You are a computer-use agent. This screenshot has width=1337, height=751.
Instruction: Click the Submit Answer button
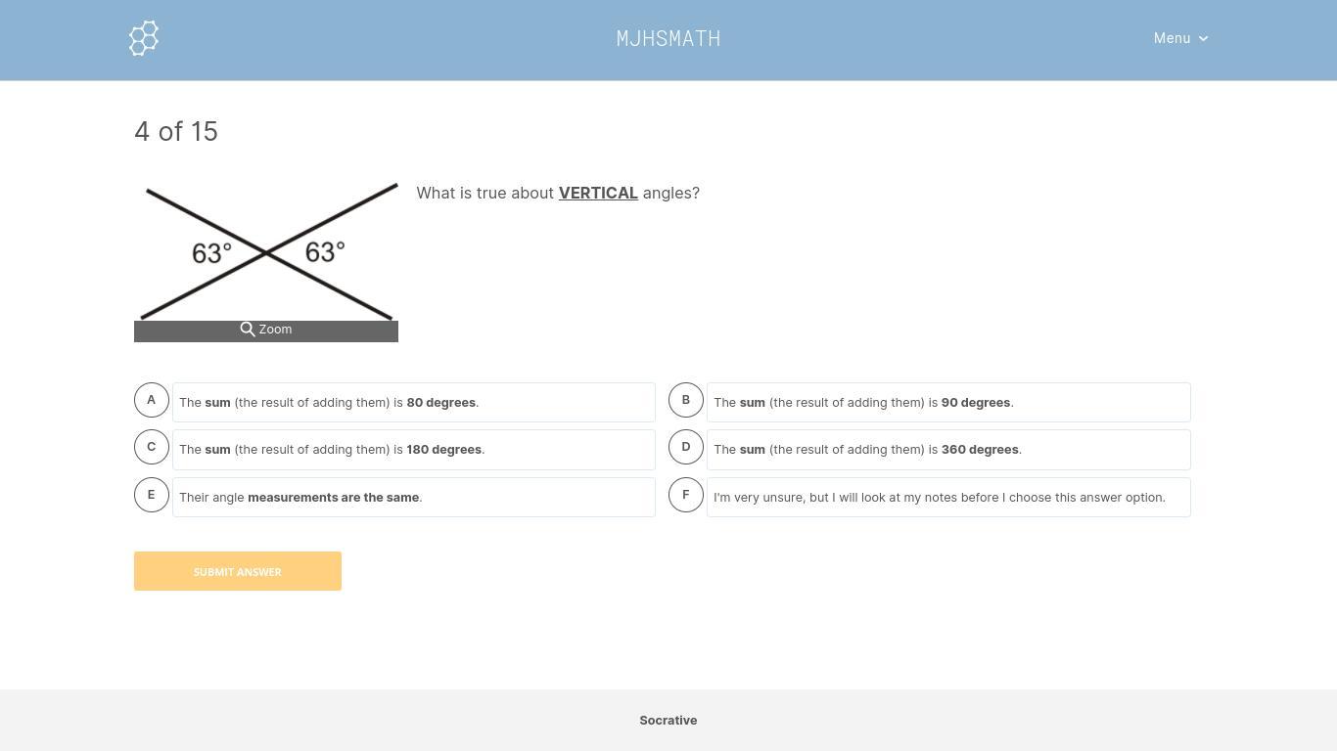click(x=238, y=571)
